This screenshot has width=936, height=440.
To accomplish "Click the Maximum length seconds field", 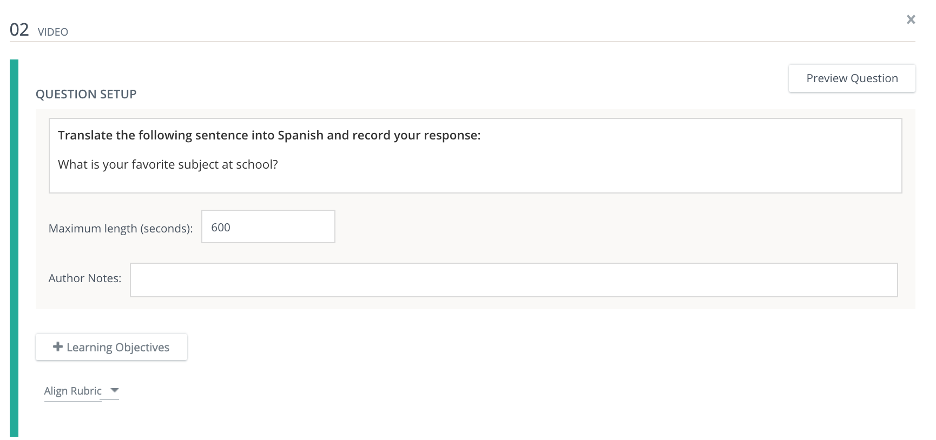I will point(268,226).
